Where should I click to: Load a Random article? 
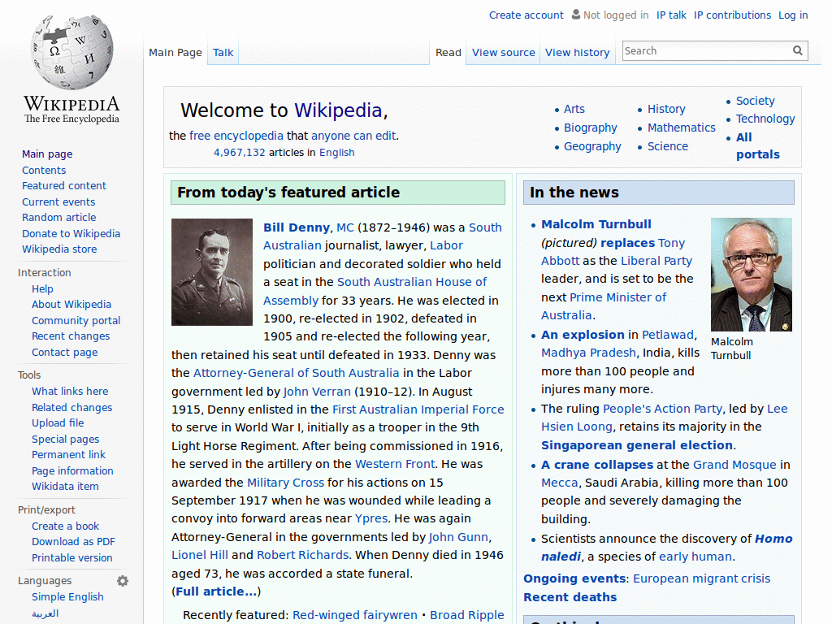pos(58,218)
